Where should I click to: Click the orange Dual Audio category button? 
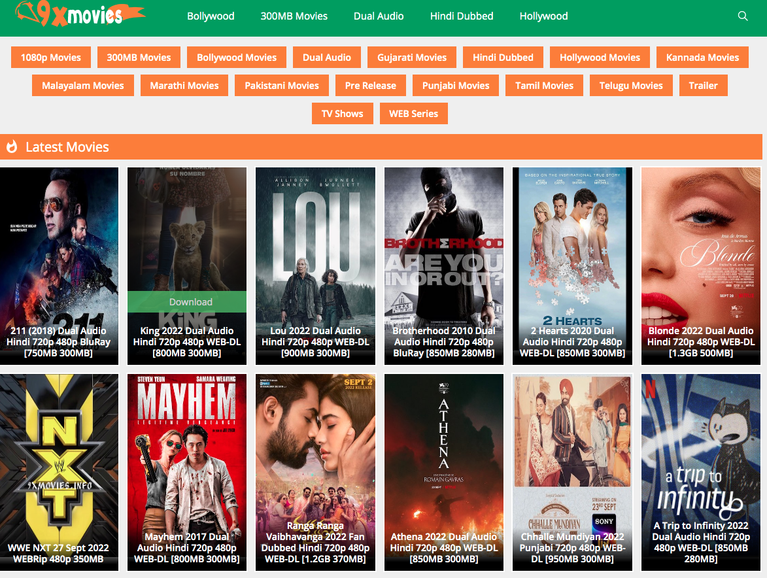327,58
